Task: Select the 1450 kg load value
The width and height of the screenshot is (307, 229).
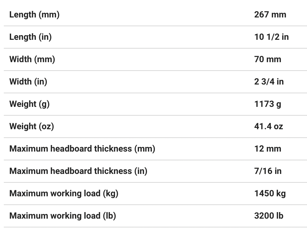Action: click(x=270, y=193)
